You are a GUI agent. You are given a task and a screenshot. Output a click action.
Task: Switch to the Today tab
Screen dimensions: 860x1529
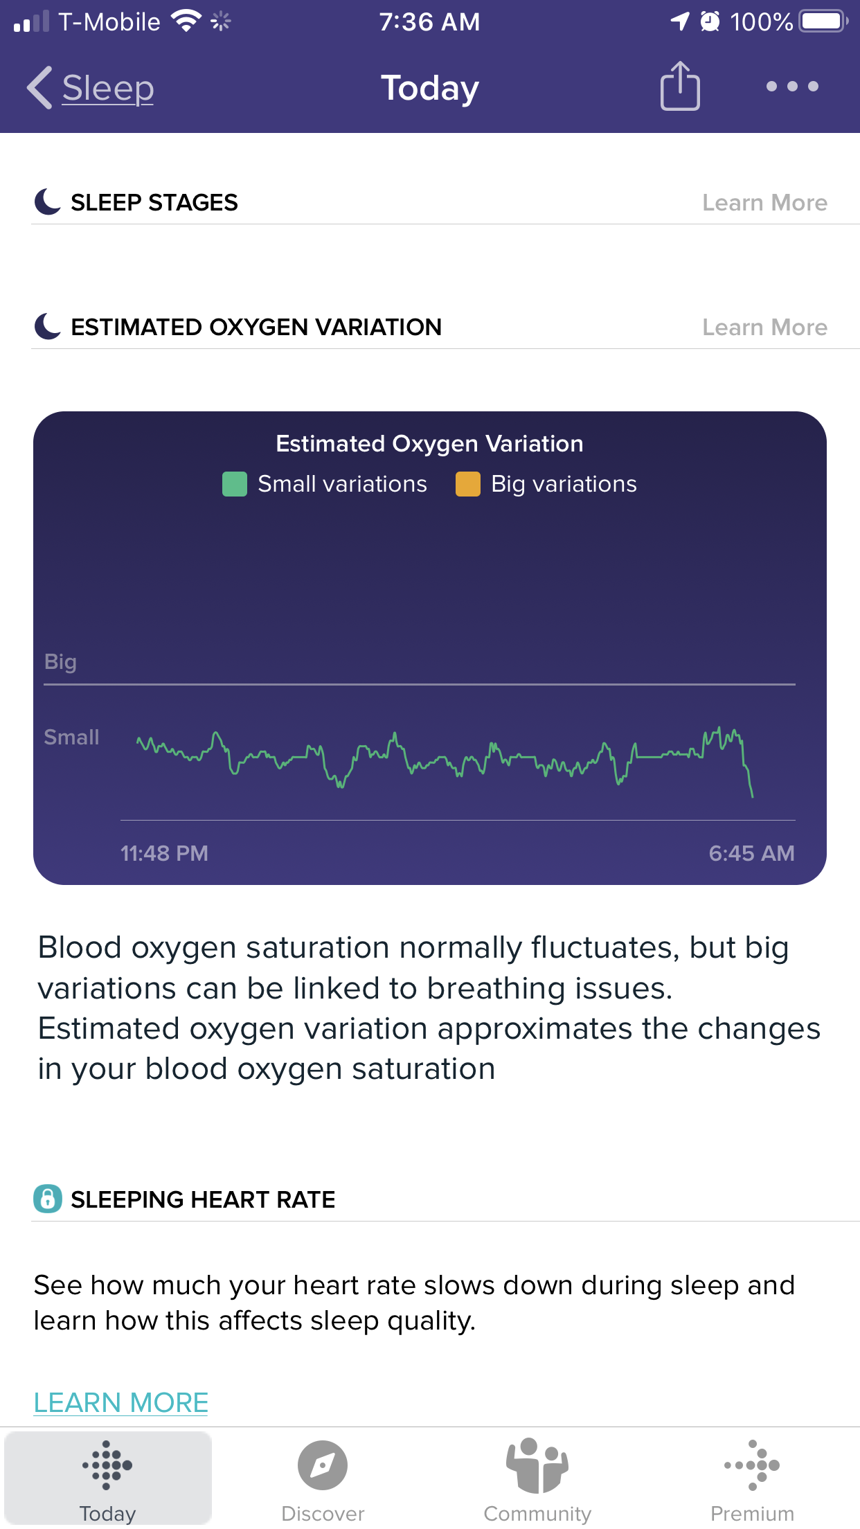tap(108, 1479)
